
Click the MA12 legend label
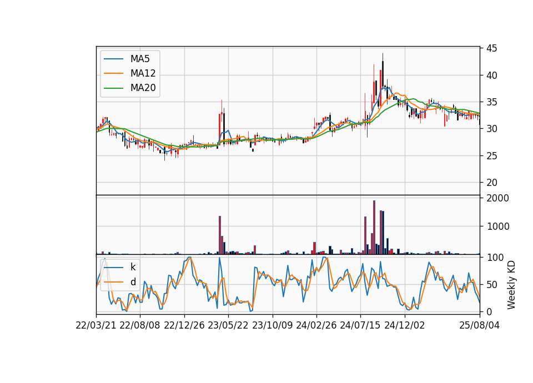pos(143,73)
